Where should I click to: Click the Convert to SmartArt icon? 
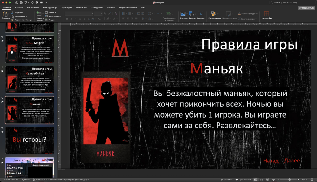168,14
